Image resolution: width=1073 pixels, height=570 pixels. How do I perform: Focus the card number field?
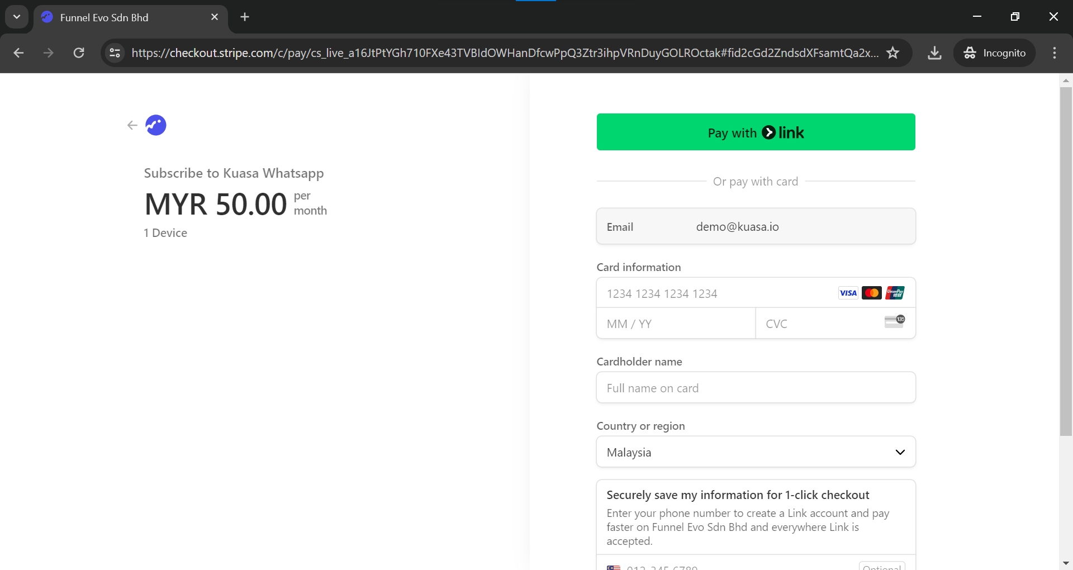coord(715,293)
